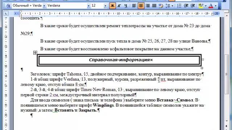The image size is (232, 130).
Task: Click in the Справочная информация table cell
Action: (119, 60)
